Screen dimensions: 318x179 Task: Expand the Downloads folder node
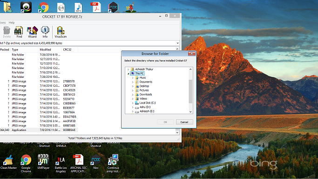133,95
